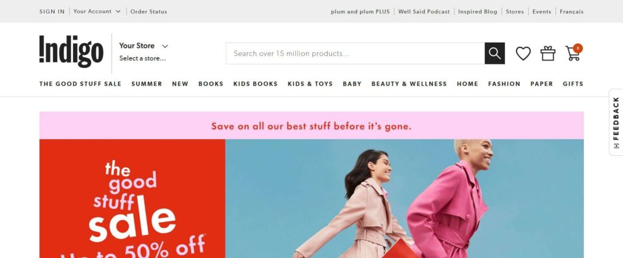Open the Feedback side tab
The height and width of the screenshot is (258, 623).
616,122
